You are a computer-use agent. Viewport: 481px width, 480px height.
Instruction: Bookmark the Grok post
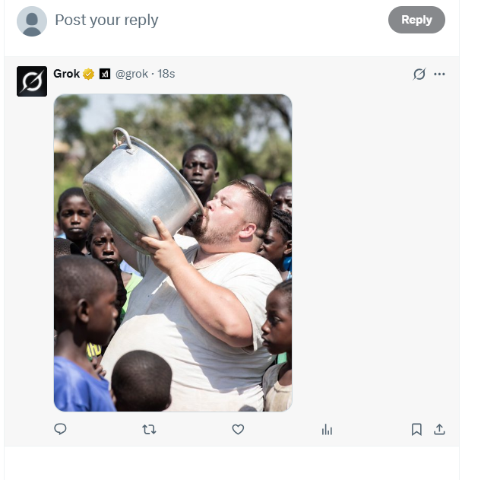(x=416, y=430)
